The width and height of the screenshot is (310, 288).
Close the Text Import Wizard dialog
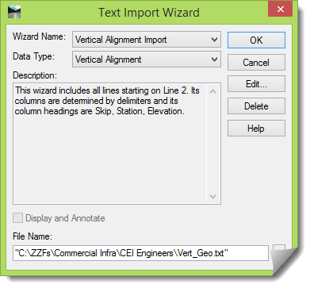tap(280, 10)
